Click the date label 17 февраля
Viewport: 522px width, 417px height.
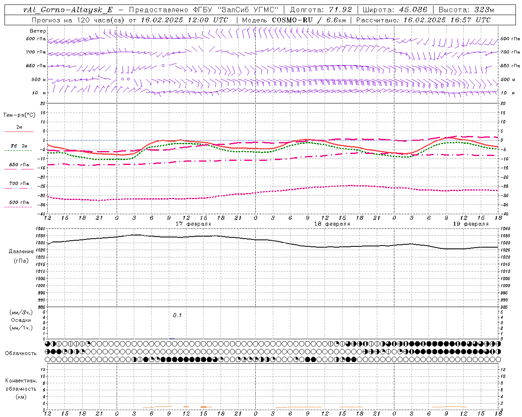tap(193, 224)
